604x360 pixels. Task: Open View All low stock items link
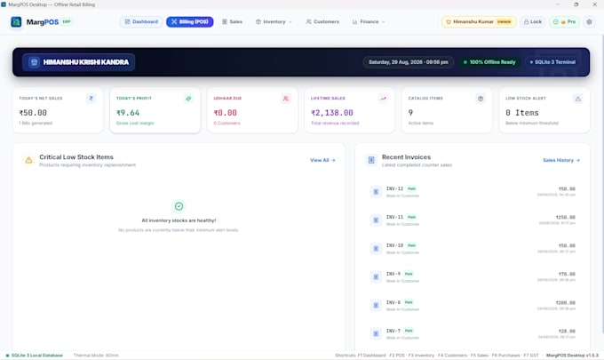[x=322, y=160]
